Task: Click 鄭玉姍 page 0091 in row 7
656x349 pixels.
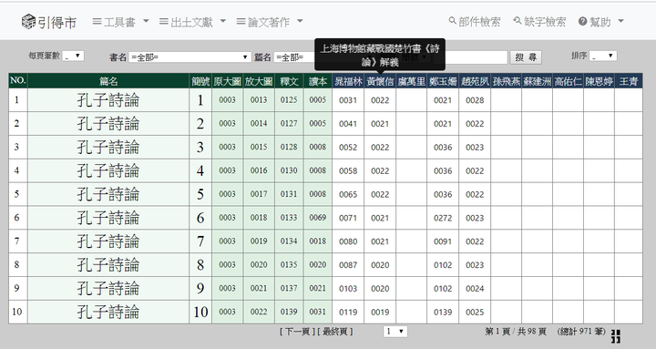Action: [443, 241]
